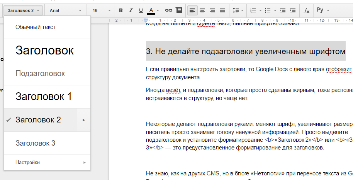
Task: Clear formatting with the Tx icon
Action: pyautogui.click(x=307, y=10)
